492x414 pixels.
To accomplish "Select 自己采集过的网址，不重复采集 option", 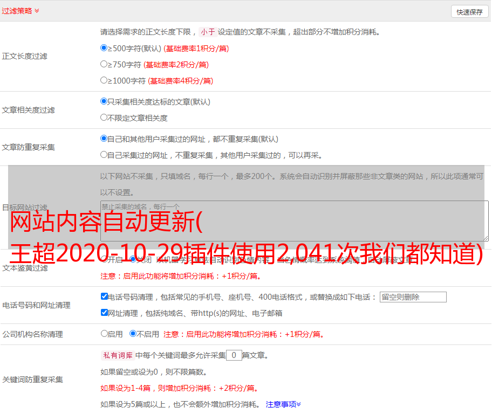I will pos(104,155).
